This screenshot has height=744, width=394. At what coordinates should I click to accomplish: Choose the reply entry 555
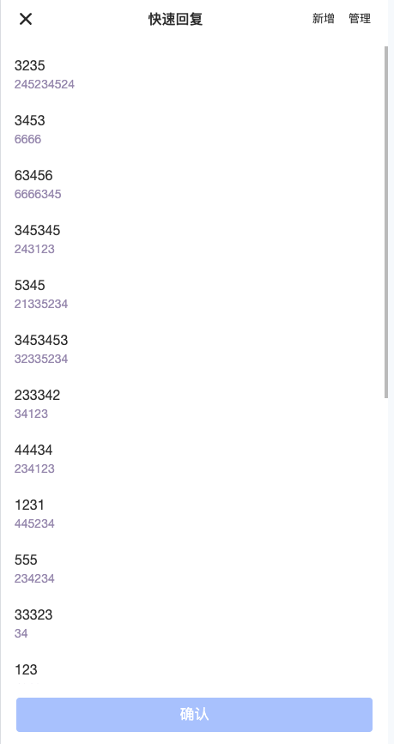194,569
